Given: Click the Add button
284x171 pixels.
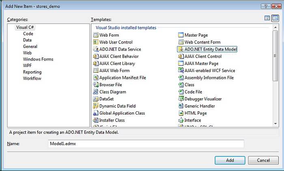Looking at the screenshot, I should pyautogui.click(x=230, y=160).
